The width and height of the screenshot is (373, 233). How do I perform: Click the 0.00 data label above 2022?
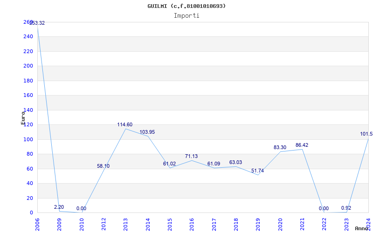[x=324, y=208]
